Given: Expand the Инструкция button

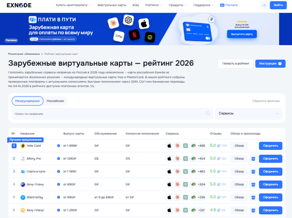Looking at the screenshot, I should pos(270,63).
